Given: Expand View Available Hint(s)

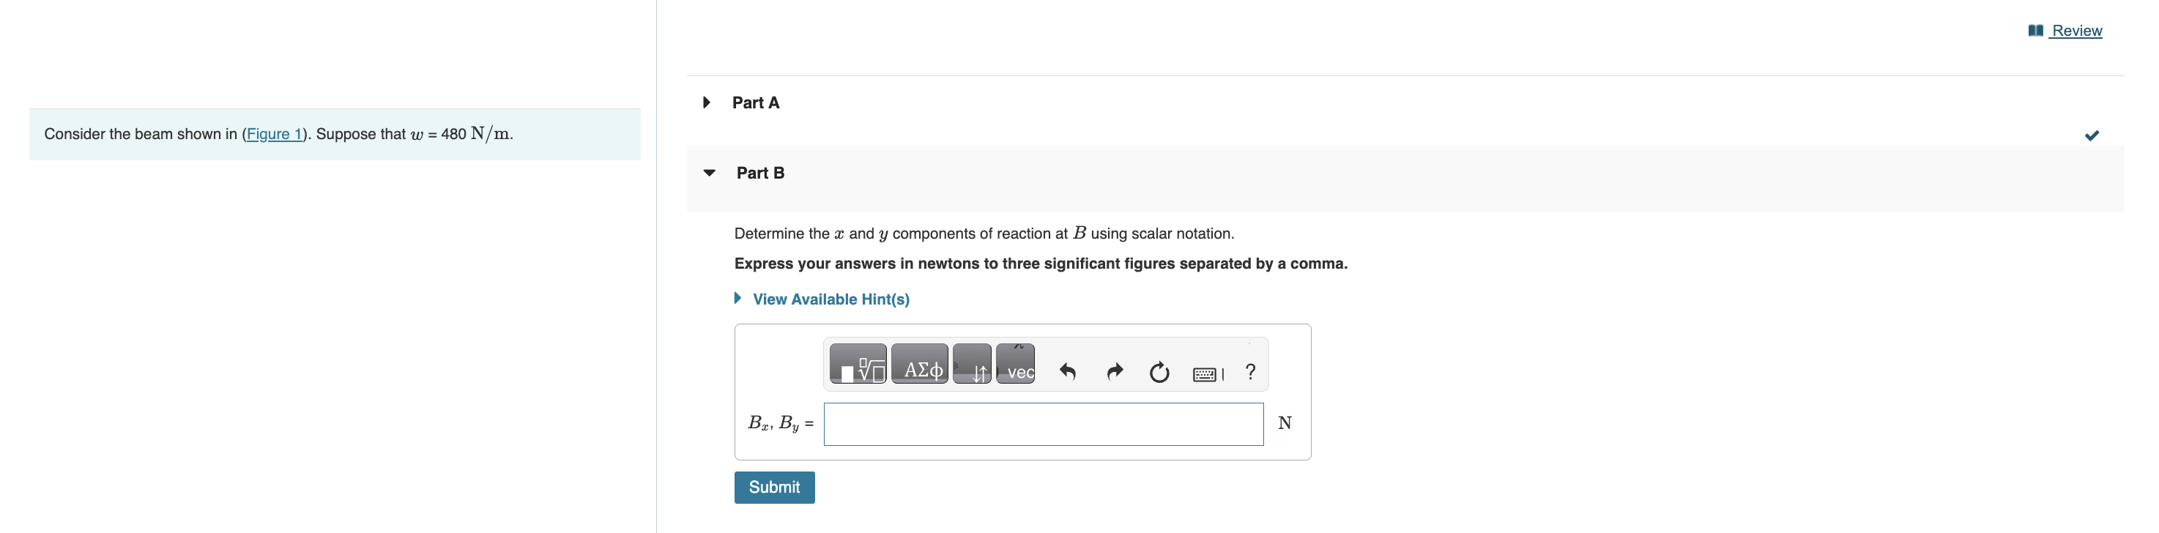Looking at the screenshot, I should pyautogui.click(x=830, y=299).
